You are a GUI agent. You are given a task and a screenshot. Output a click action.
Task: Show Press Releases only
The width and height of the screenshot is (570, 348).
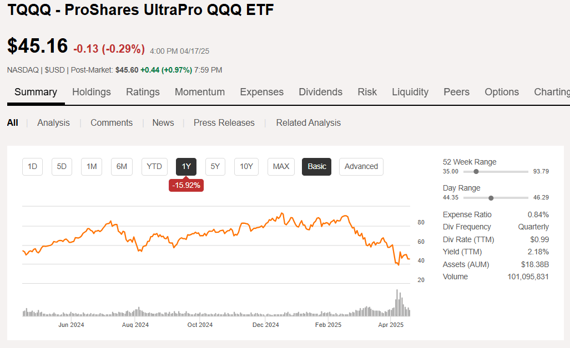coord(224,122)
